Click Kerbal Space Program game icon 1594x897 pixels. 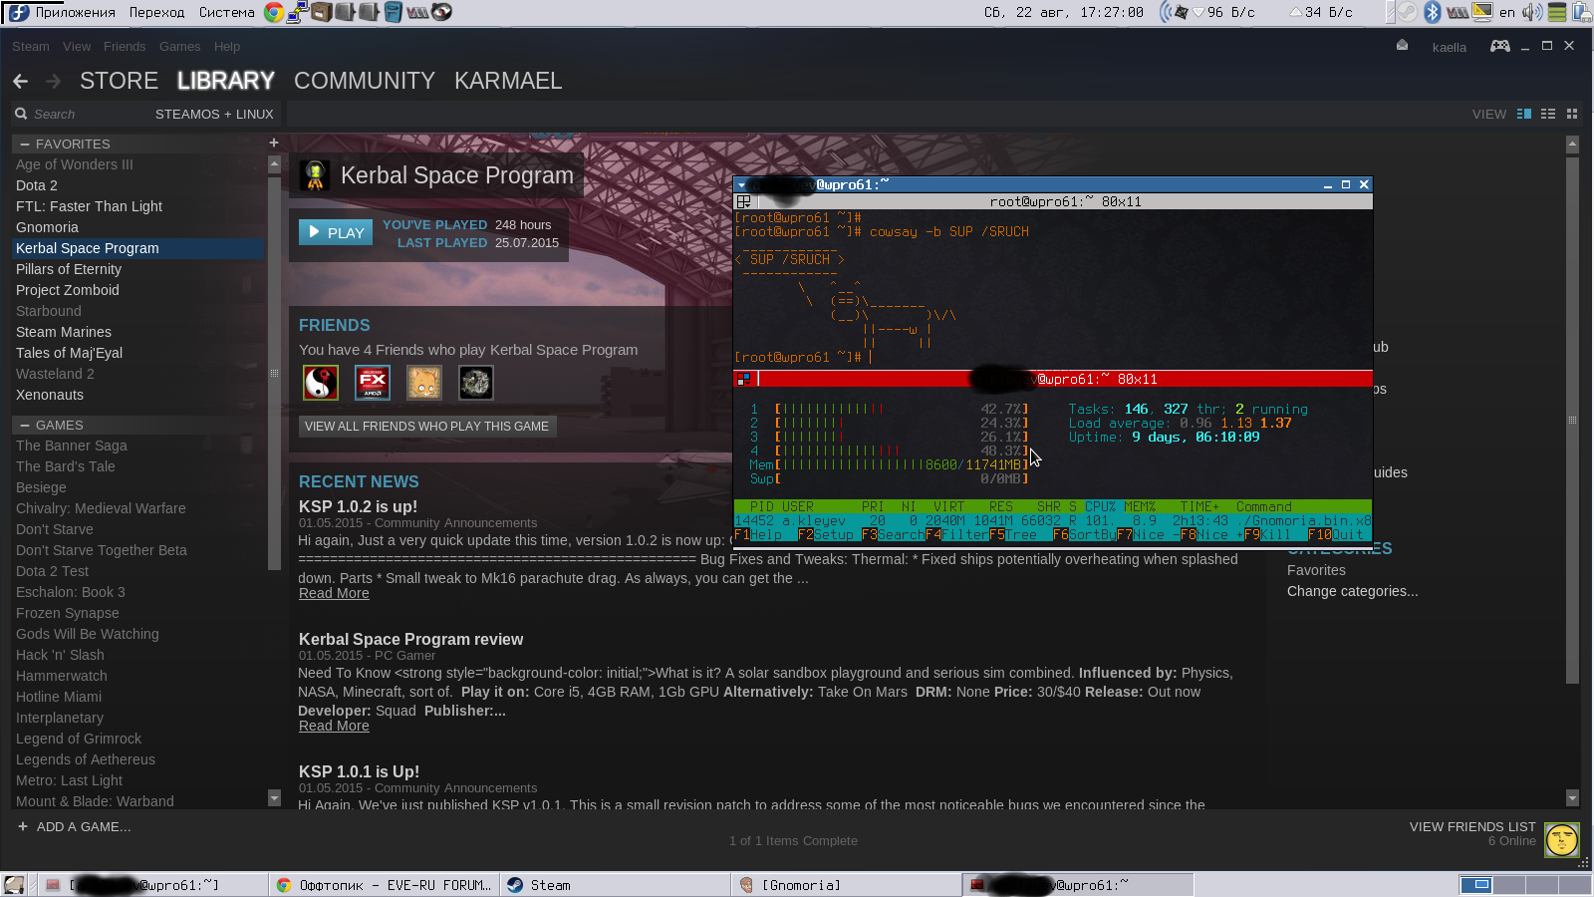click(x=315, y=175)
